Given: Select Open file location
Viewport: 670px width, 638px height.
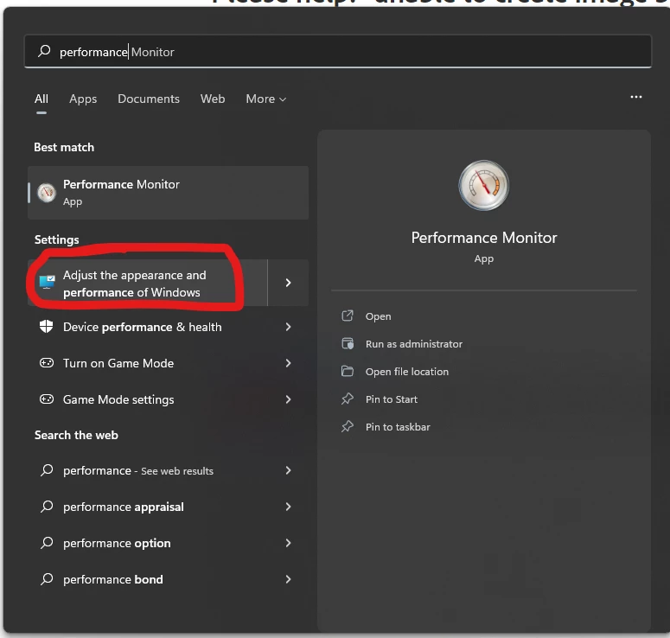Looking at the screenshot, I should coord(407,372).
